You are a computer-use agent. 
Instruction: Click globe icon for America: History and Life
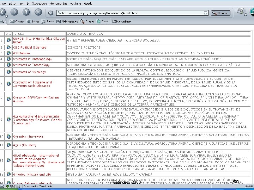pyautogui.click(x=8, y=174)
